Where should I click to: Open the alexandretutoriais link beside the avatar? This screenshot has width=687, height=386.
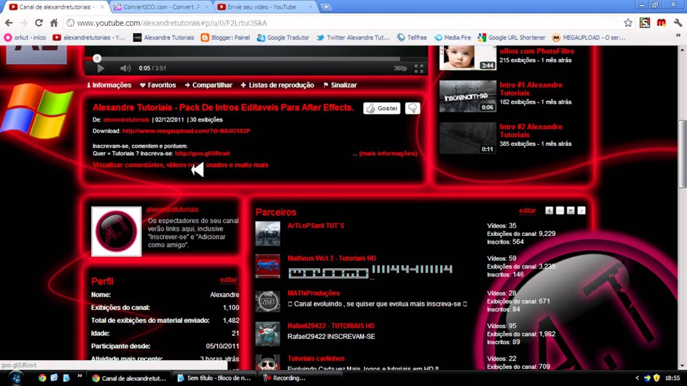coord(172,210)
